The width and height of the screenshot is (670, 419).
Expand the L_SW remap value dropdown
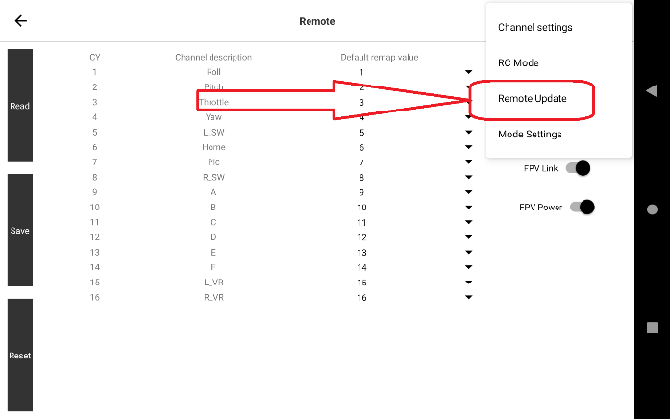click(x=468, y=132)
